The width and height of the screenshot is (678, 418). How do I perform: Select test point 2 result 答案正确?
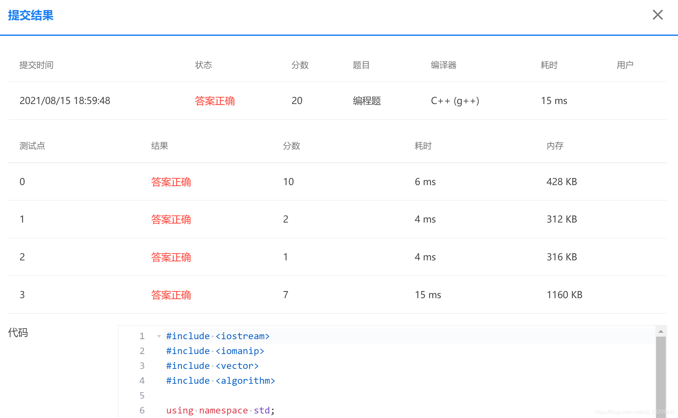171,257
